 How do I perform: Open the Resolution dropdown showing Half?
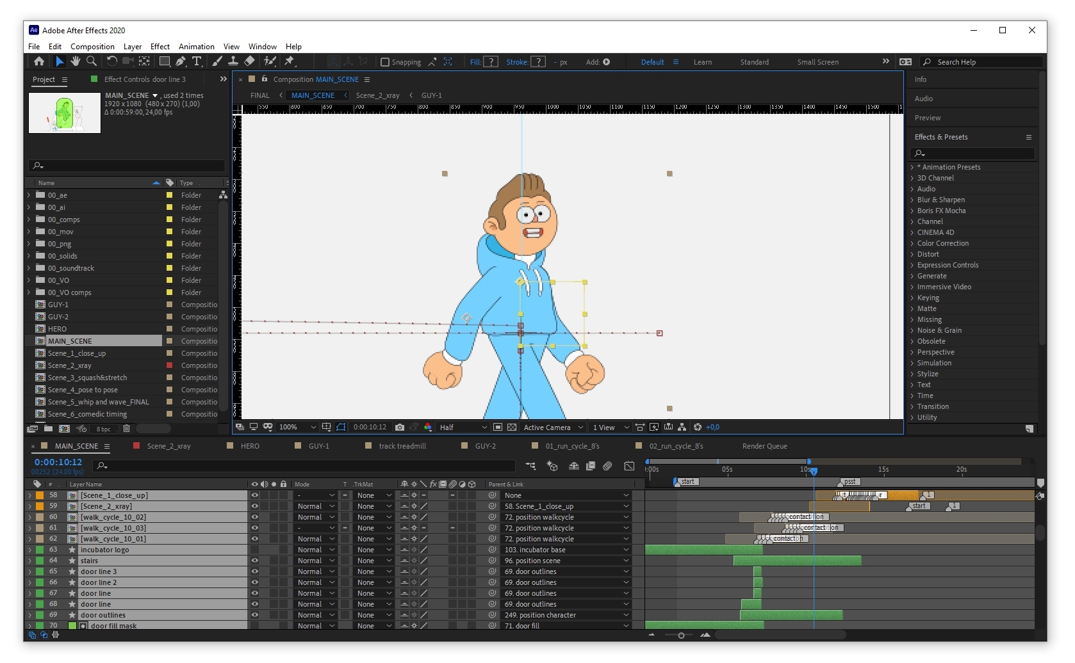pos(461,427)
